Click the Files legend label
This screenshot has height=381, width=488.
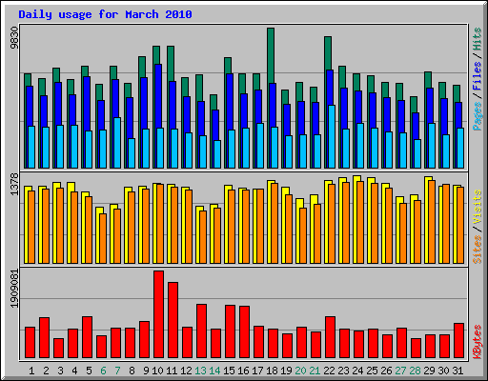(x=478, y=76)
